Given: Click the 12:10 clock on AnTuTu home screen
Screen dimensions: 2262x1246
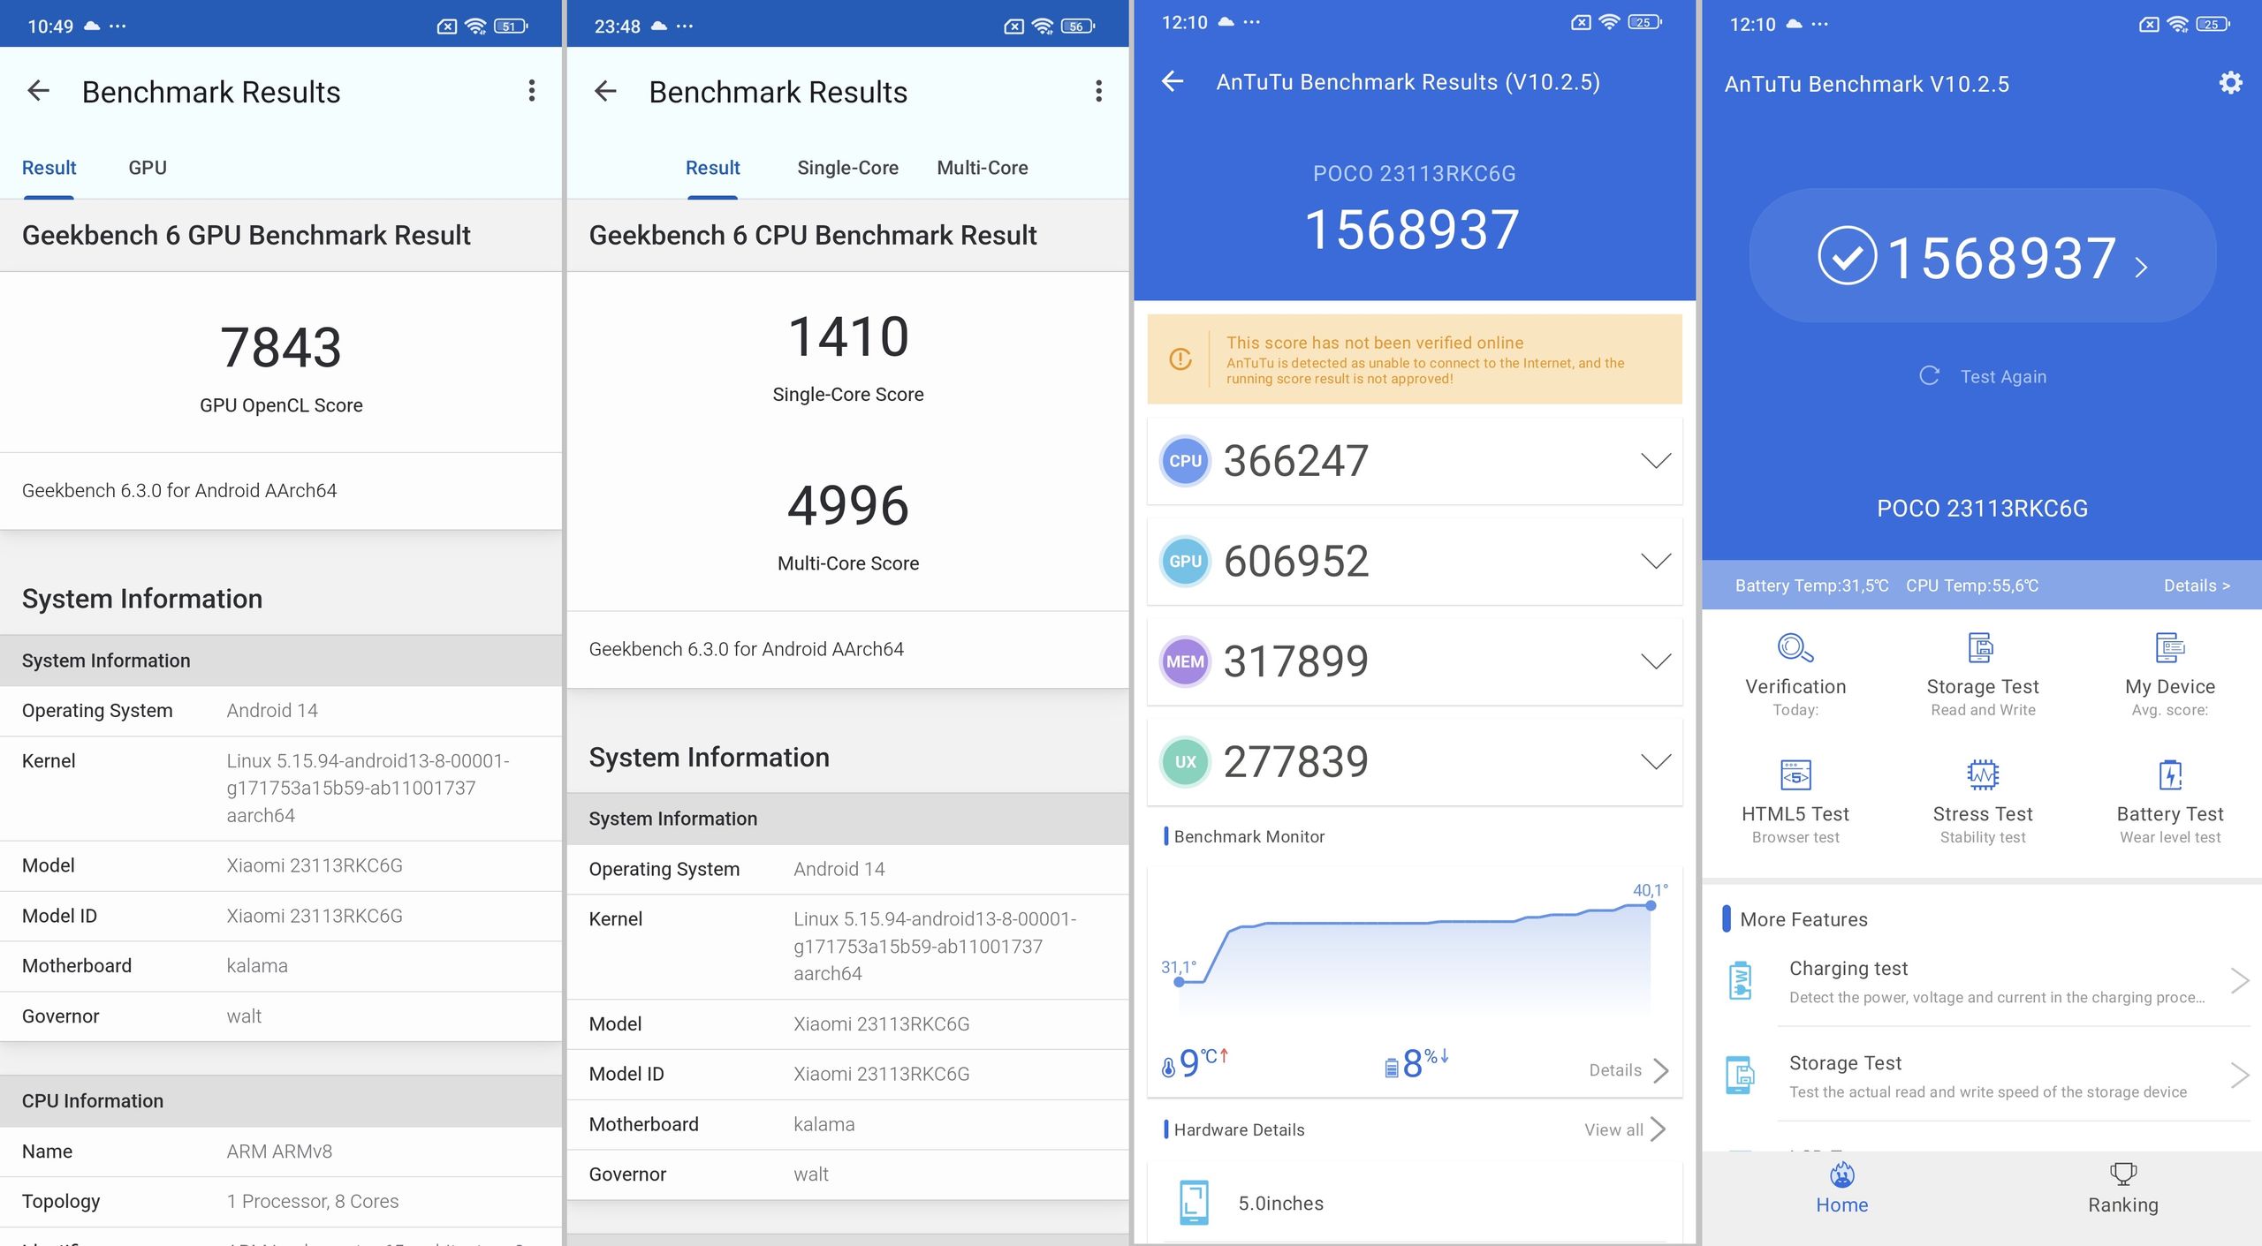Looking at the screenshot, I should pos(1752,25).
